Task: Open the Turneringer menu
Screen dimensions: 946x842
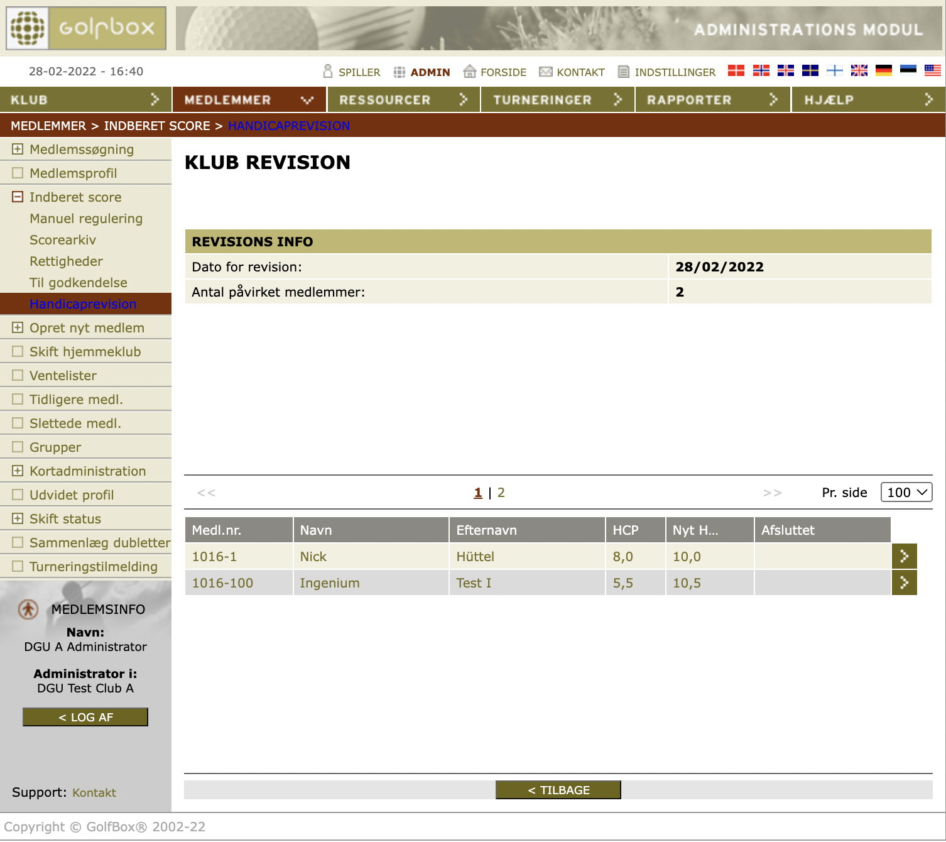Action: coord(557,100)
